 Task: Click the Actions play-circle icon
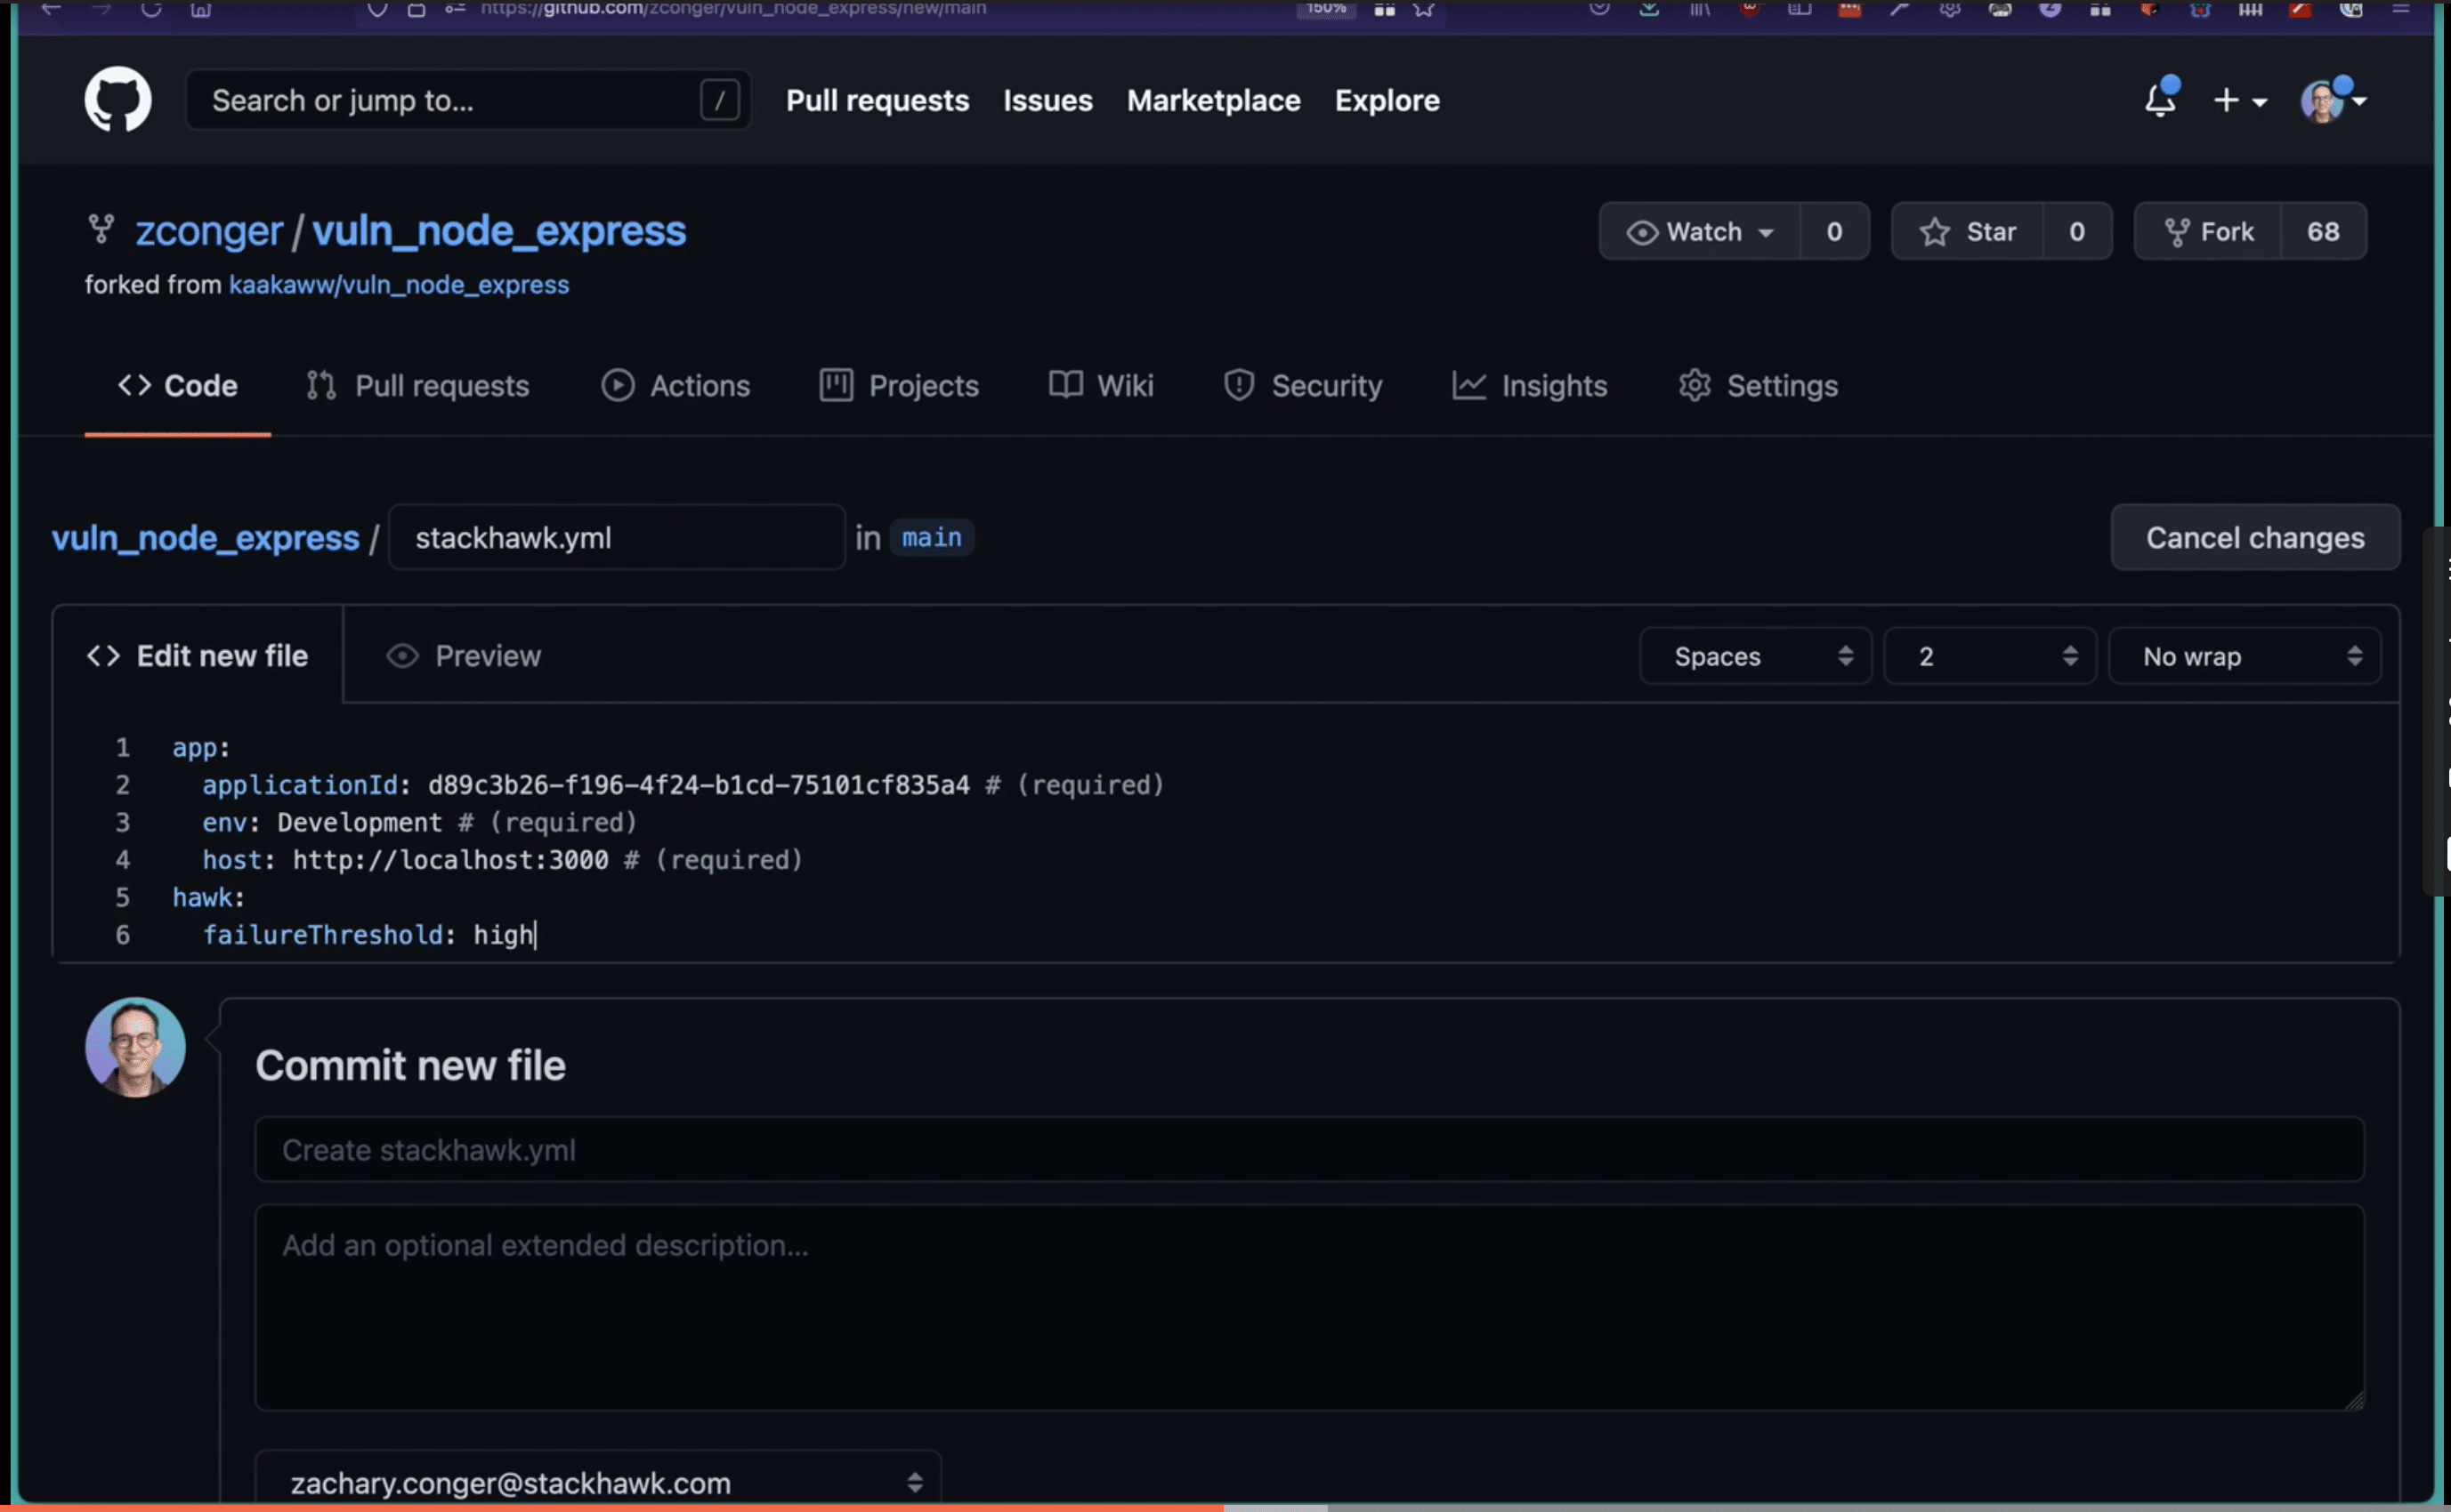coord(618,385)
